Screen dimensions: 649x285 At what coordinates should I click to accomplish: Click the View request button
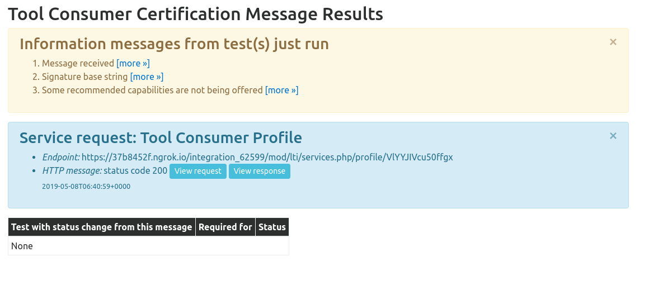[x=198, y=171]
